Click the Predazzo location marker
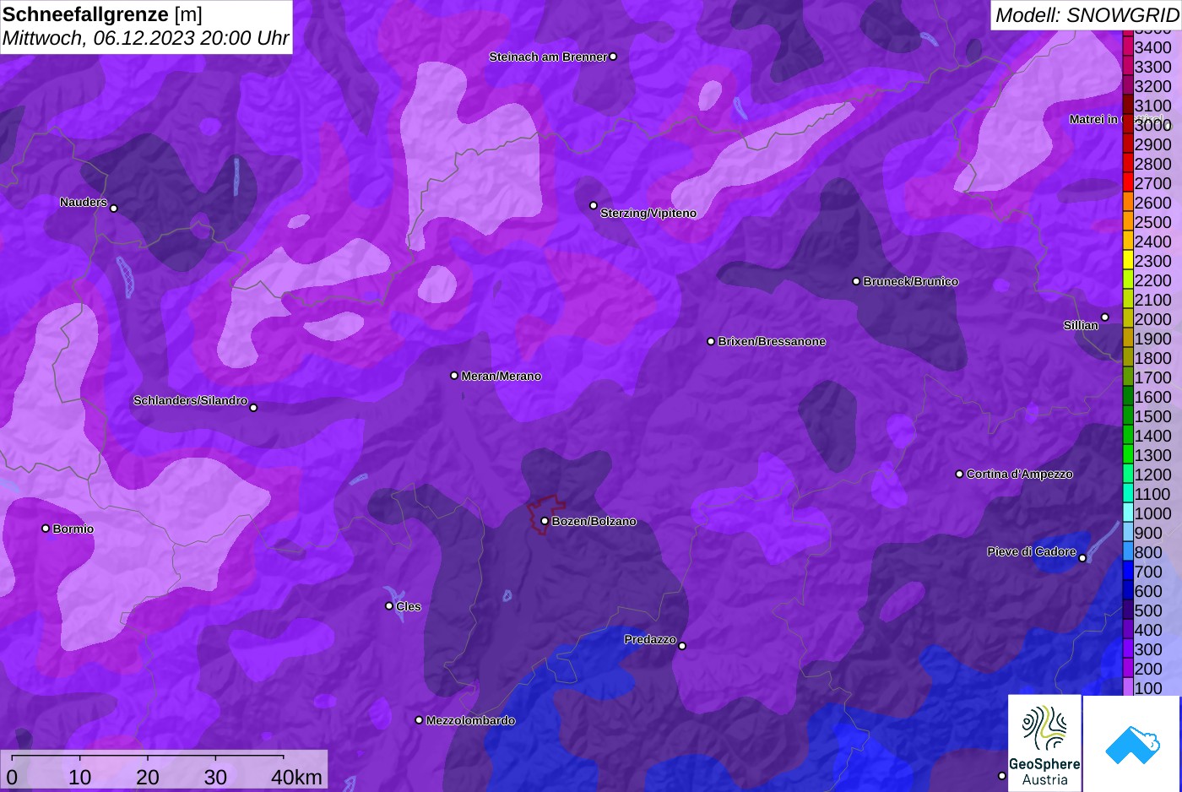Image resolution: width=1182 pixels, height=792 pixels. tap(682, 646)
